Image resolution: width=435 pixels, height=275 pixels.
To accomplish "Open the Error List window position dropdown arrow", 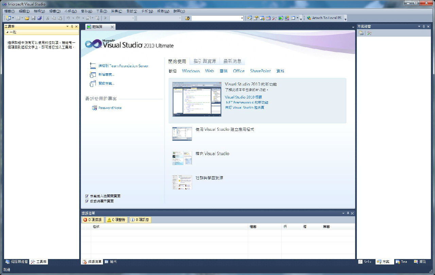I will point(343,213).
